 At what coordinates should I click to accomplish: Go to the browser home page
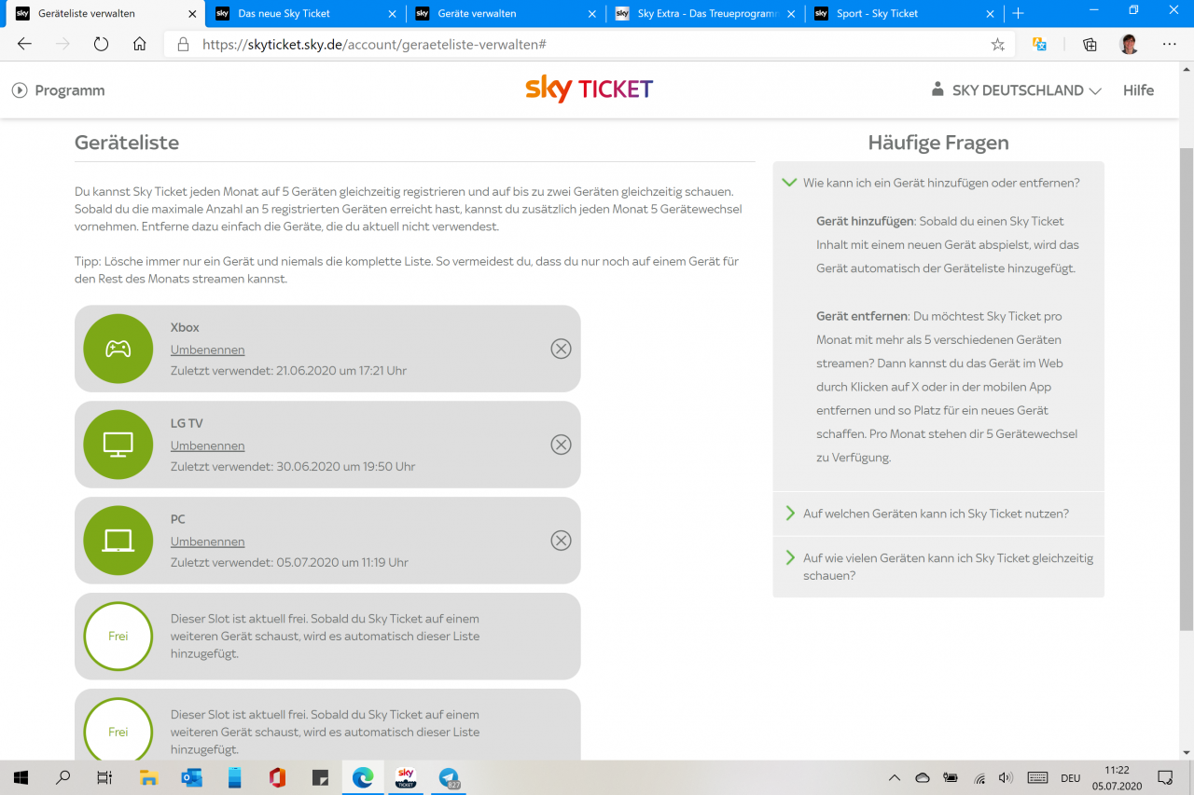[x=139, y=45]
